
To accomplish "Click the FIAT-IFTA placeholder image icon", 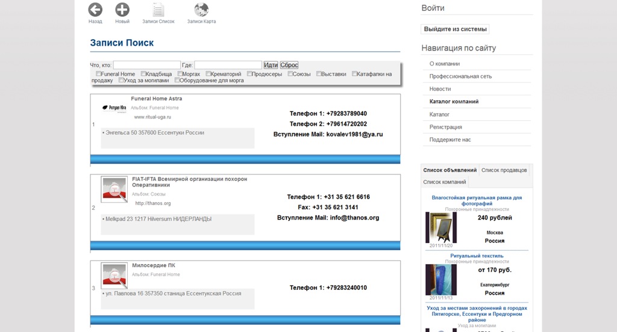I will point(114,189).
